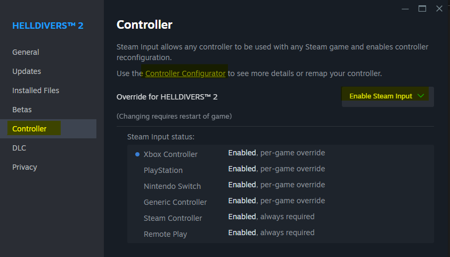Click the blue dot beside Xbox Controller
450x257 pixels.
tap(137, 154)
